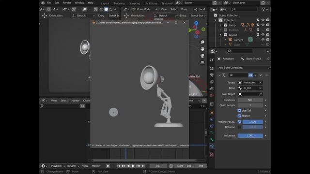Image resolution: width=310 pixels, height=174 pixels.
Task: Click the blue Z axis gizmo ball
Action: click(x=196, y=23)
